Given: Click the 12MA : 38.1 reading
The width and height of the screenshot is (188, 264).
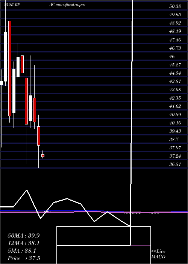Looking at the screenshot, I should point(24,243).
